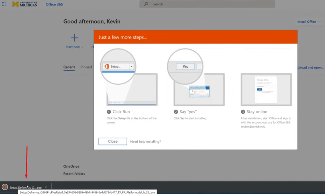Click the Click Run setup illustration
325x194 pixels.
click(x=129, y=77)
